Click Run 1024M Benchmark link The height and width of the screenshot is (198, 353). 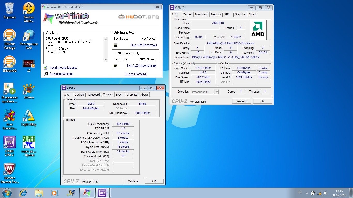[142, 65]
